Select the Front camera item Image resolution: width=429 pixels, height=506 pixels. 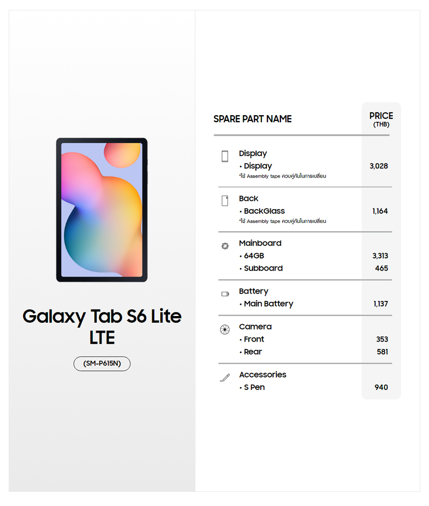[254, 339]
